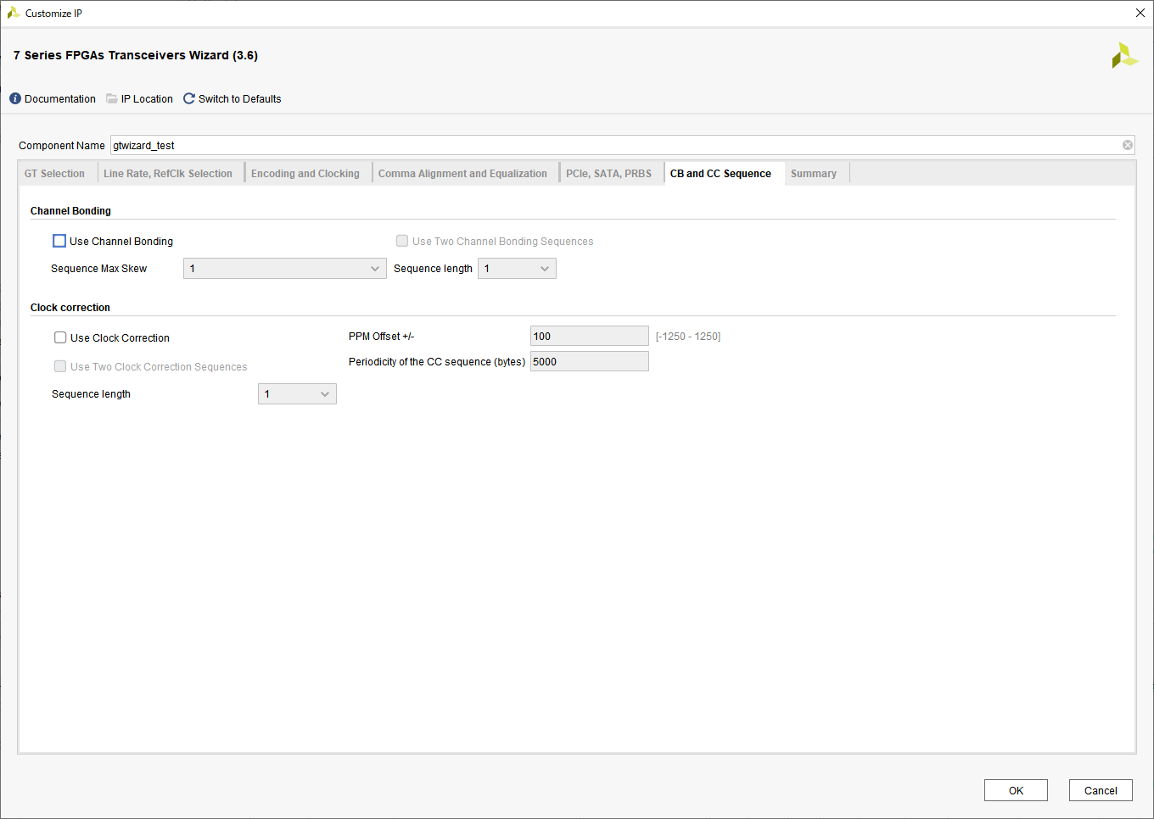Open the Documentation info icon

15,99
